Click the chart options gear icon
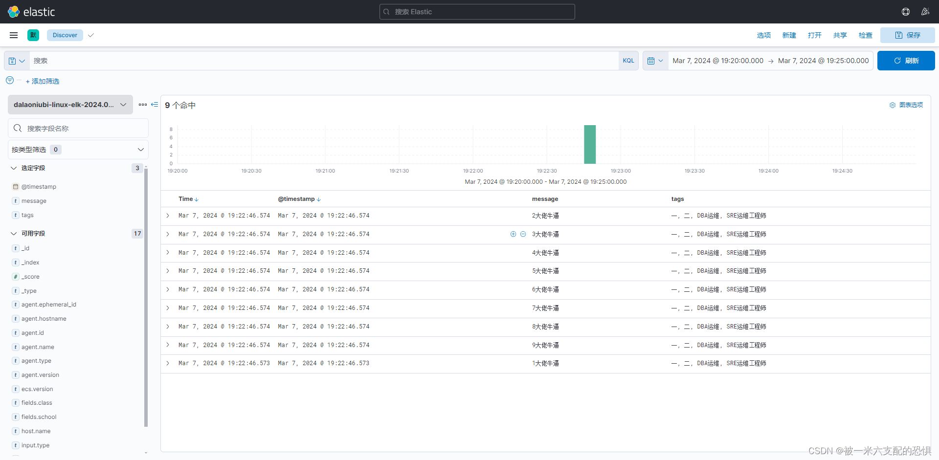Screen dimensions: 939x460 point(893,105)
